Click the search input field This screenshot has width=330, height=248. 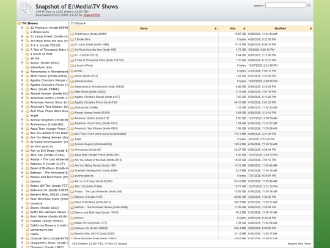(x=285, y=6)
